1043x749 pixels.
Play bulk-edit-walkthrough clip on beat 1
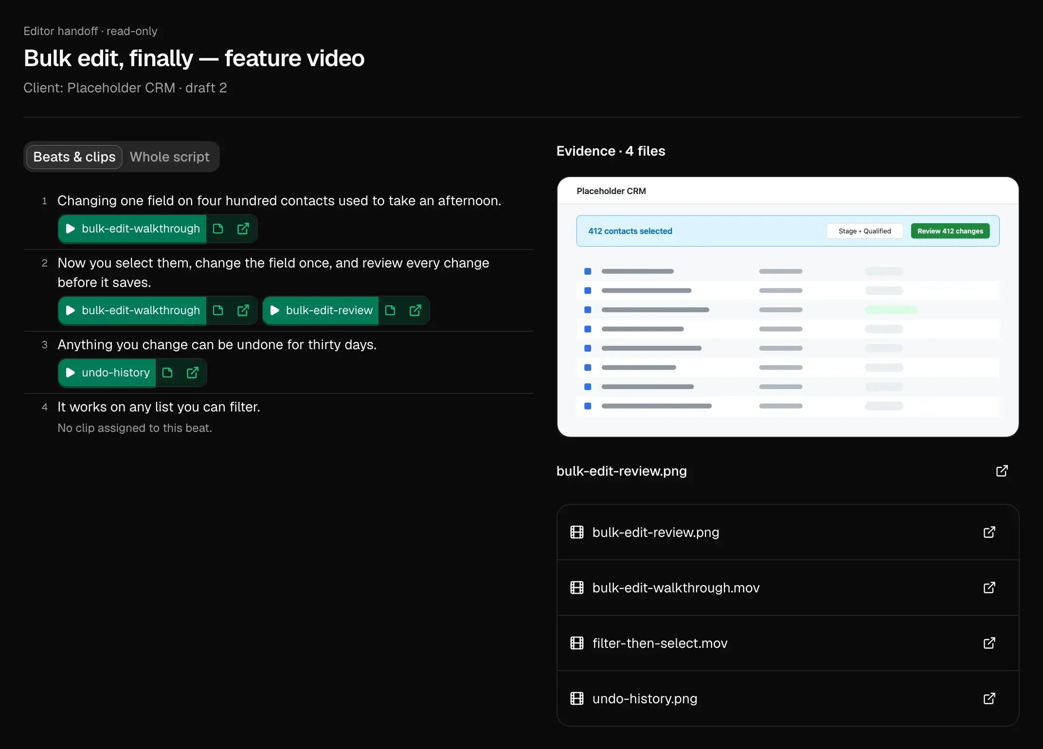(132, 229)
